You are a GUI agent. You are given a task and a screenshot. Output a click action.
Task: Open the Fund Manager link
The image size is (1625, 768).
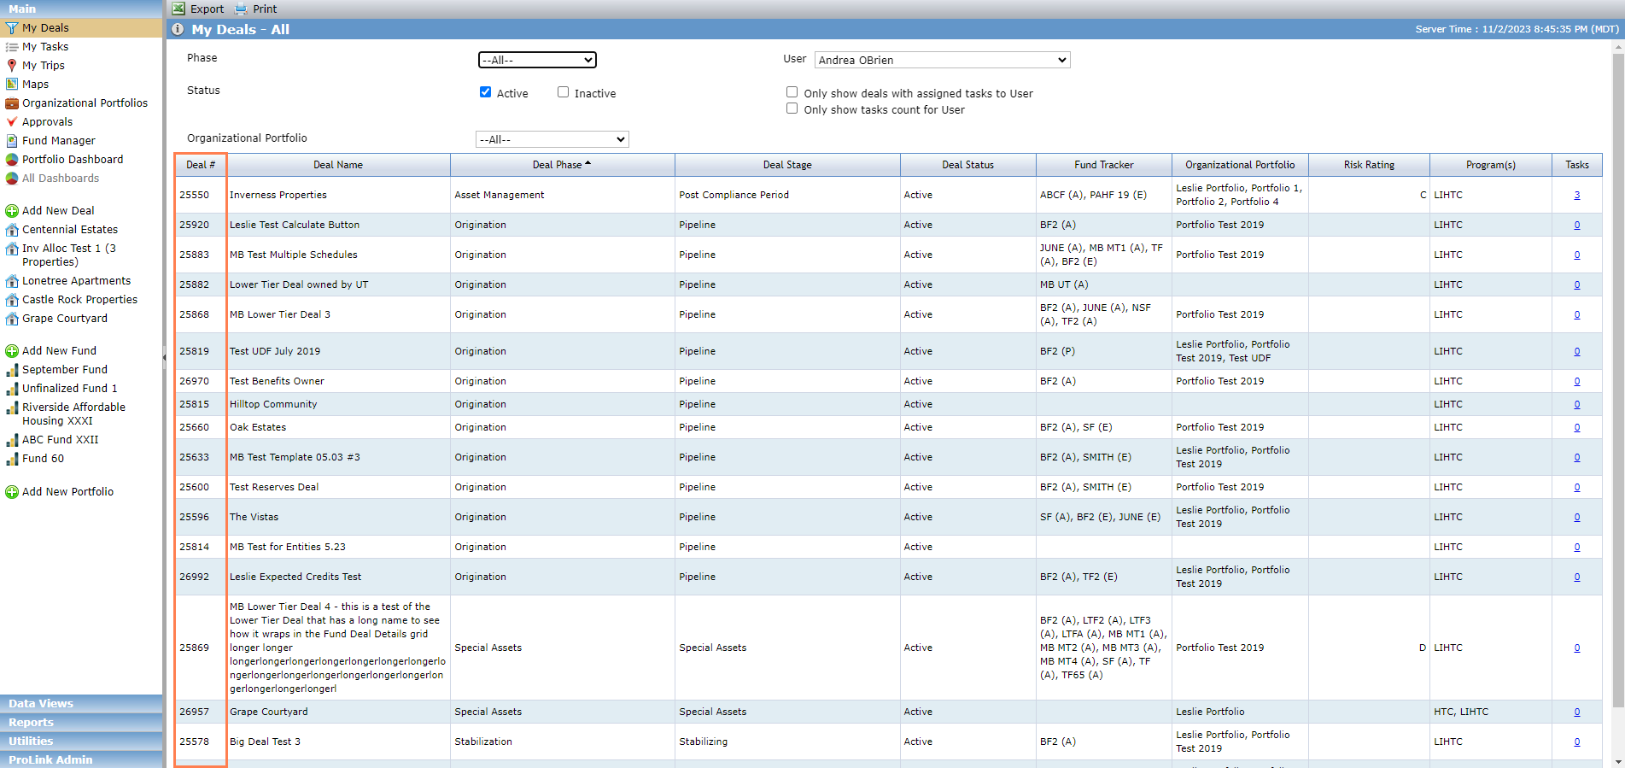click(x=59, y=141)
